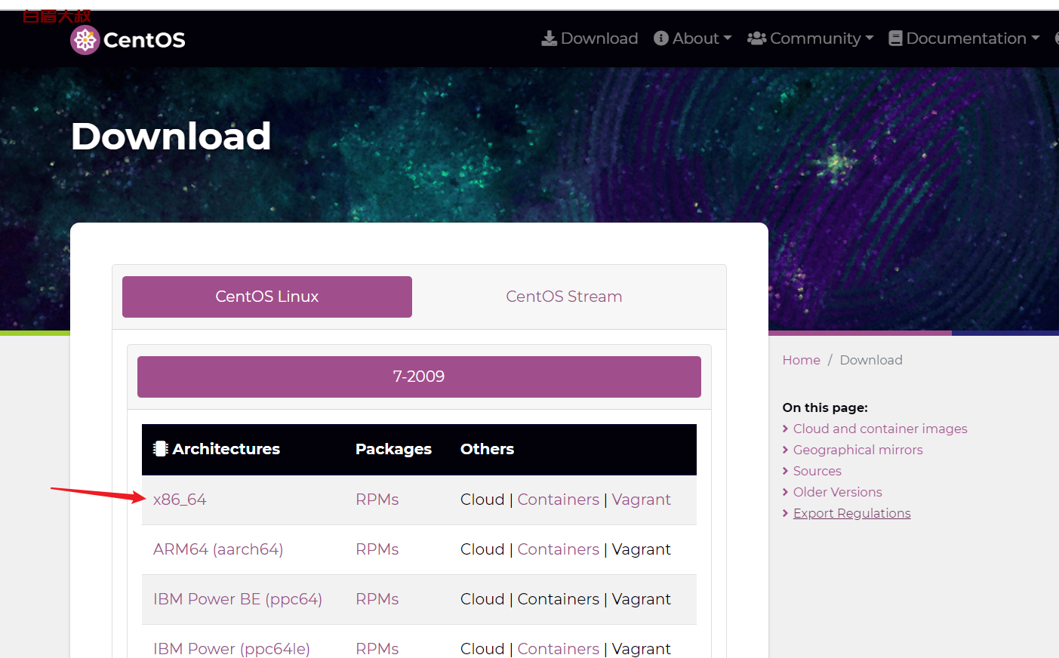This screenshot has width=1059, height=658.
Task: Open the ARM64 (aarch64) link
Action: tap(218, 549)
